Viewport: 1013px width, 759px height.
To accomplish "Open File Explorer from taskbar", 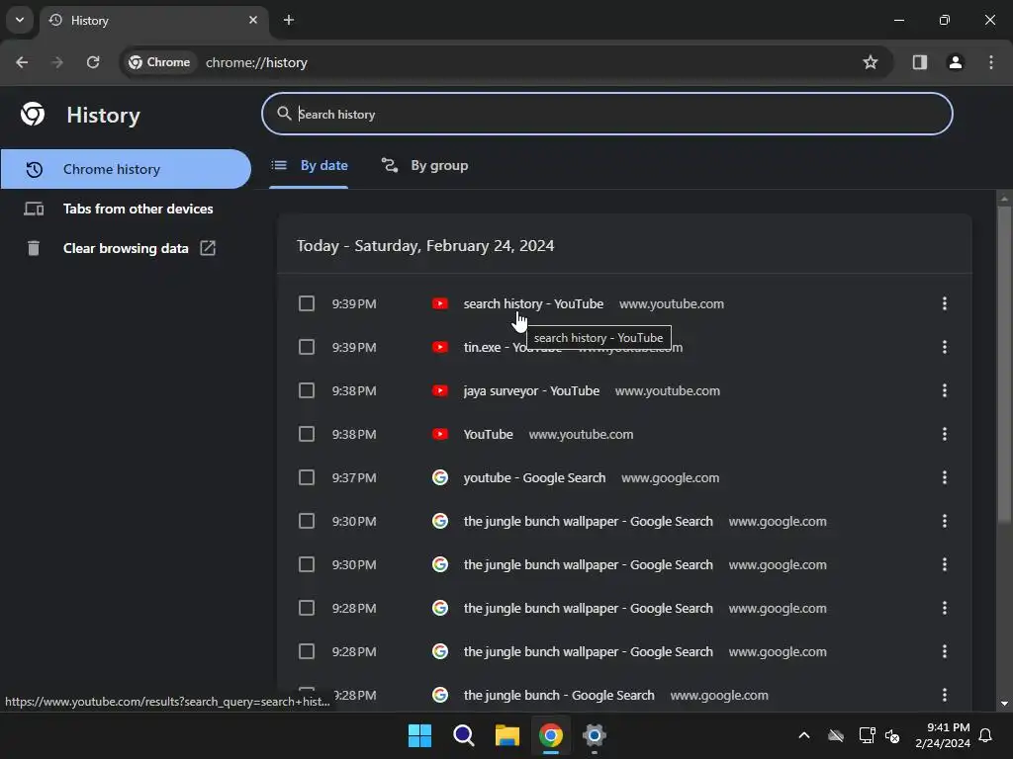I will pyautogui.click(x=507, y=735).
